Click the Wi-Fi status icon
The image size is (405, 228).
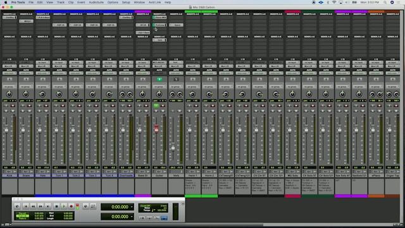(x=334, y=3)
